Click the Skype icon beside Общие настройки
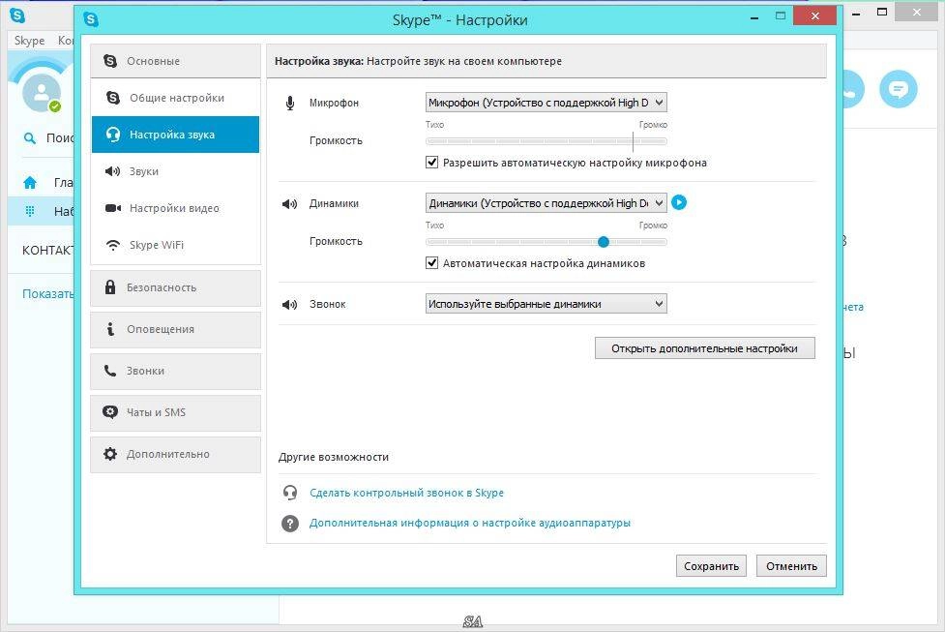Viewport: 945px width, 632px height. [113, 97]
